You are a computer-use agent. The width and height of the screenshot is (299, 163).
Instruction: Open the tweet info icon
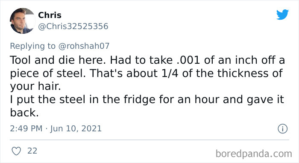pyautogui.click(x=282, y=129)
